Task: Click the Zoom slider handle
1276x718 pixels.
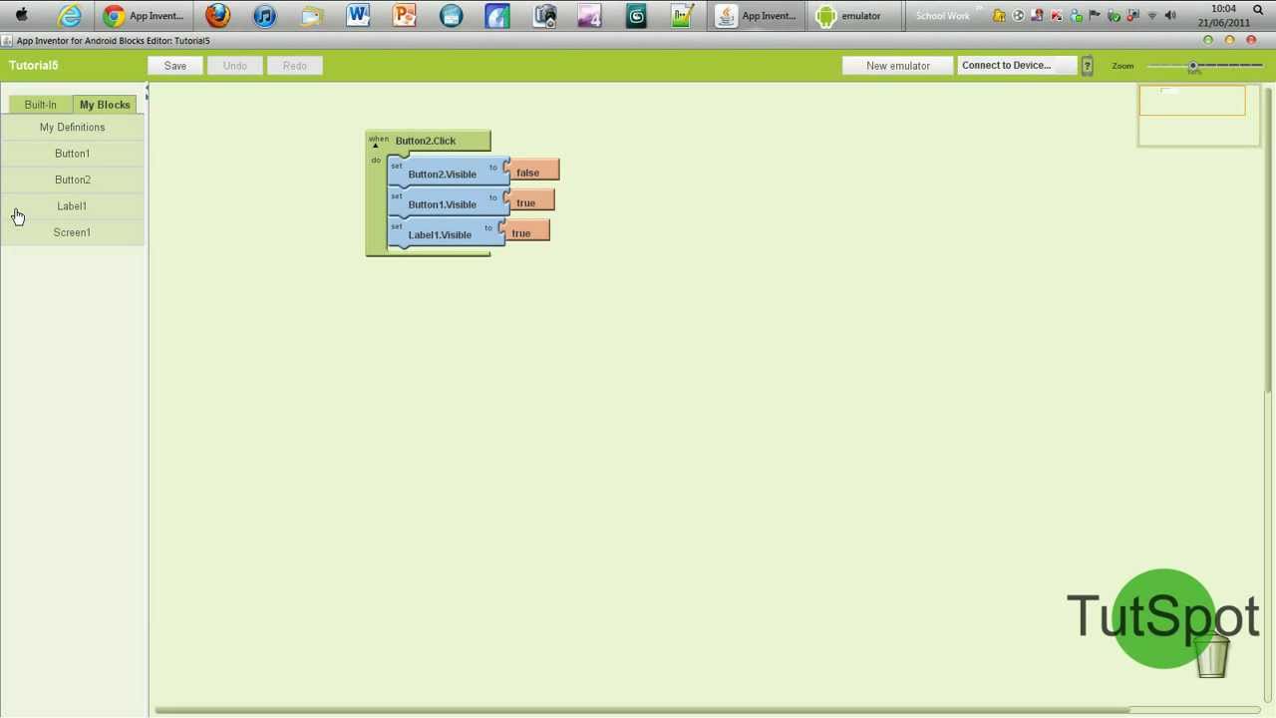Action: point(1192,66)
